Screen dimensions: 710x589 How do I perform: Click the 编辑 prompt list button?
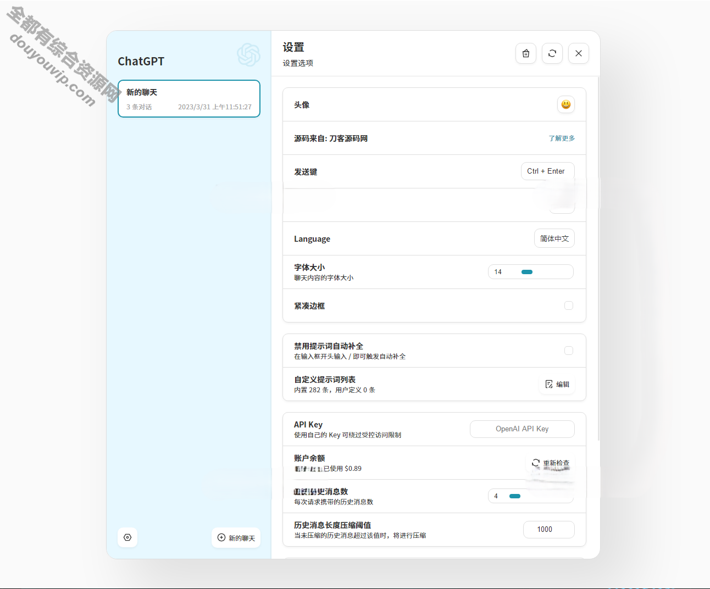coord(557,384)
